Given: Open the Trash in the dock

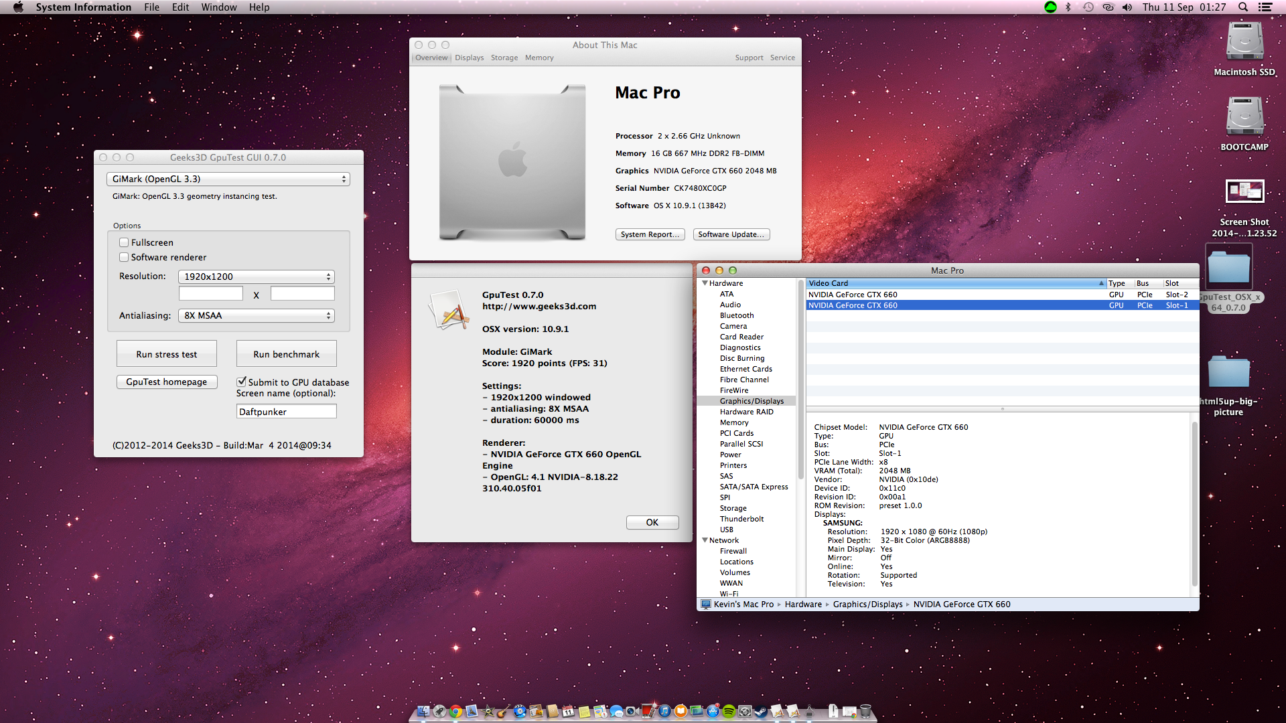Looking at the screenshot, I should (x=865, y=711).
